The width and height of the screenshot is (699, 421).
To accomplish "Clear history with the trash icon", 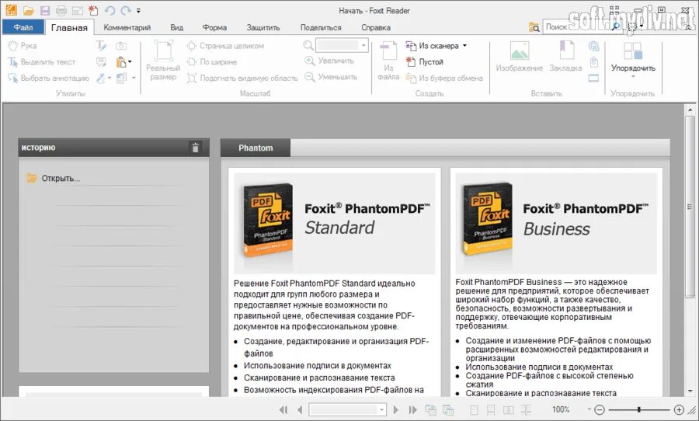I will point(195,148).
